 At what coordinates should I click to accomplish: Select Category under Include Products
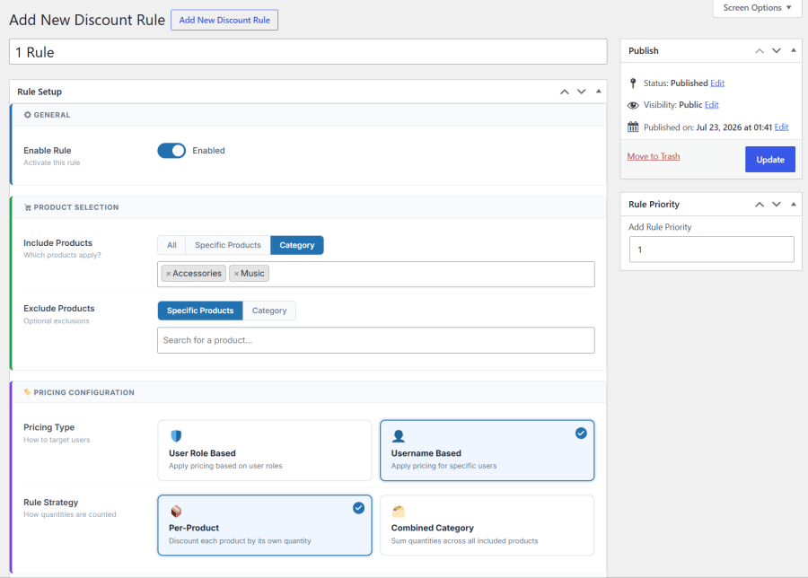point(297,245)
